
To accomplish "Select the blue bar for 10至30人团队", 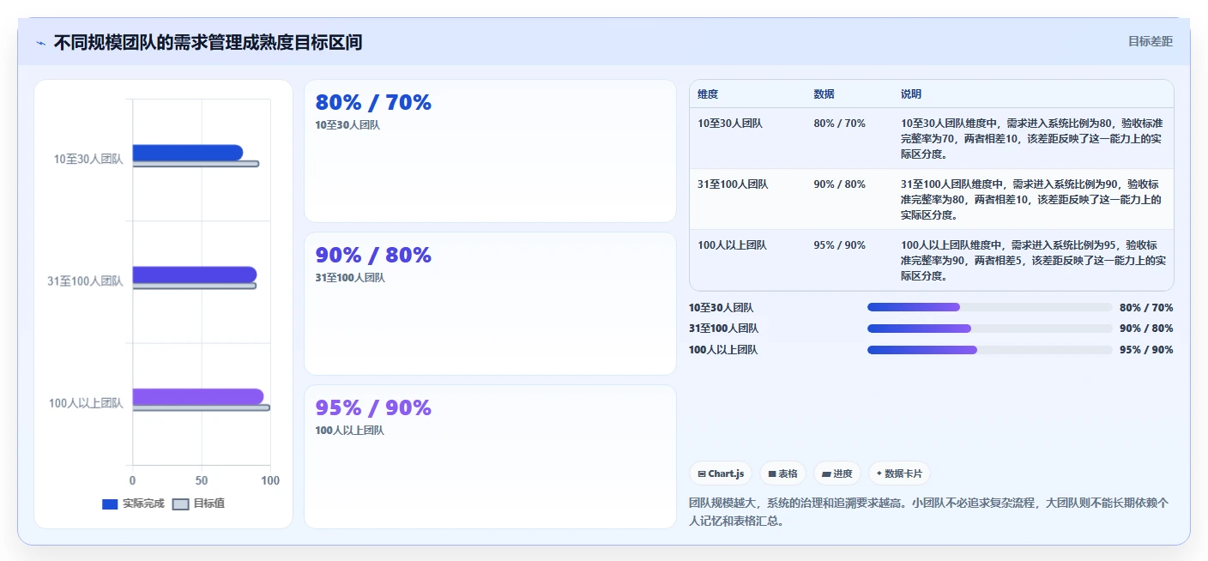I will [x=188, y=152].
